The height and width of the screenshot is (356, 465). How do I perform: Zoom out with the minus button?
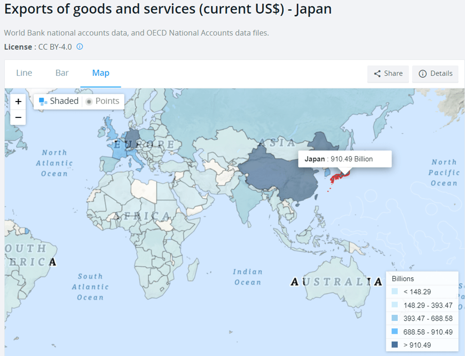(x=18, y=117)
